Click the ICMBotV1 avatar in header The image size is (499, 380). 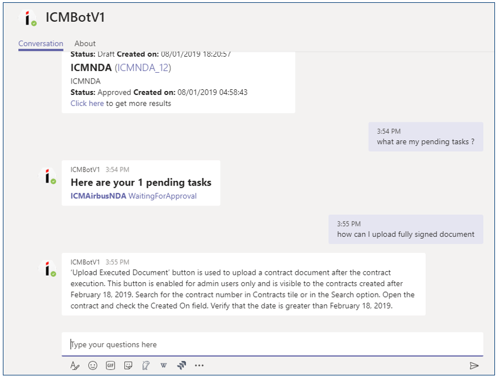click(27, 18)
